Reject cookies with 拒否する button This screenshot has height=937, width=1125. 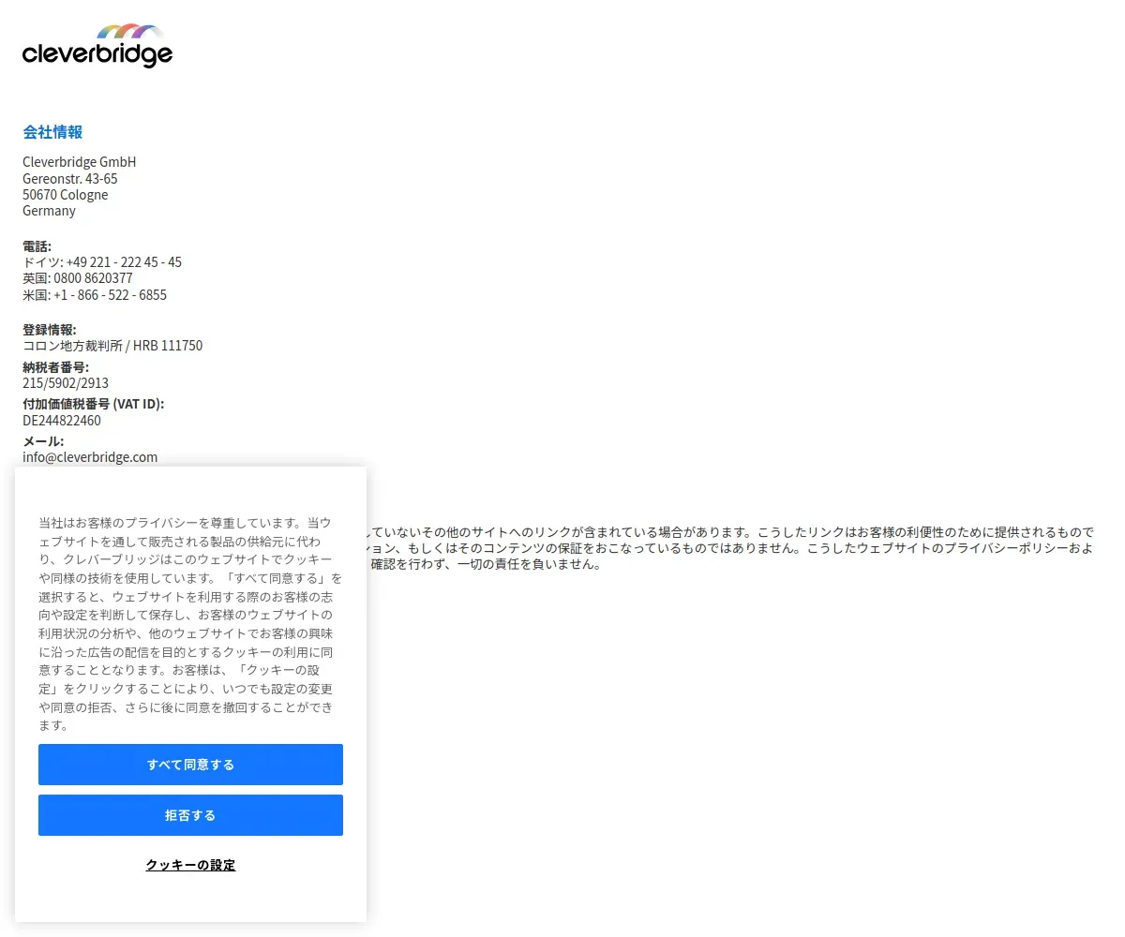click(190, 815)
